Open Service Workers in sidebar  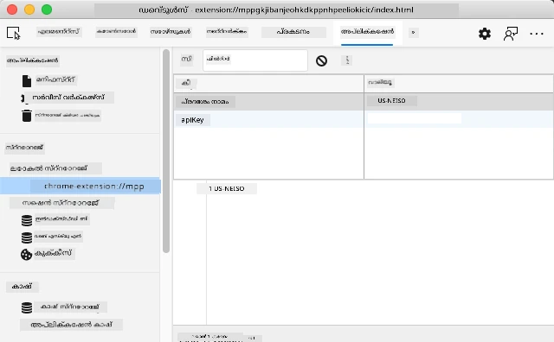[68, 98]
